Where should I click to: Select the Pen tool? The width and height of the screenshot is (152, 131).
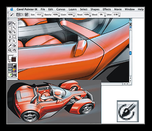pos(10,37)
